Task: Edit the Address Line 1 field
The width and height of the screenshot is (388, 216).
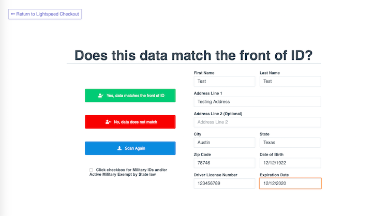Action: coord(257,102)
